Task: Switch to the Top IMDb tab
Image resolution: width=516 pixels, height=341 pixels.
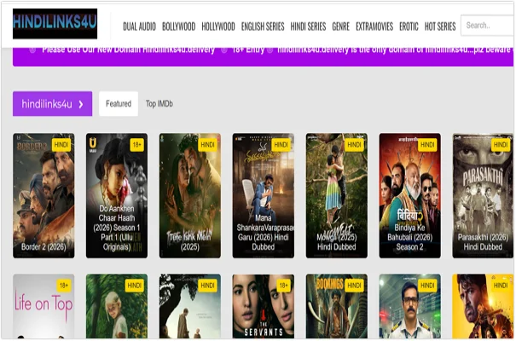Action: (159, 104)
